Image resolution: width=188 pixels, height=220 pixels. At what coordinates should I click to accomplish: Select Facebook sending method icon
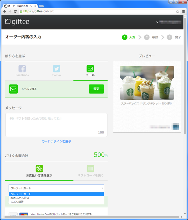[22, 69]
